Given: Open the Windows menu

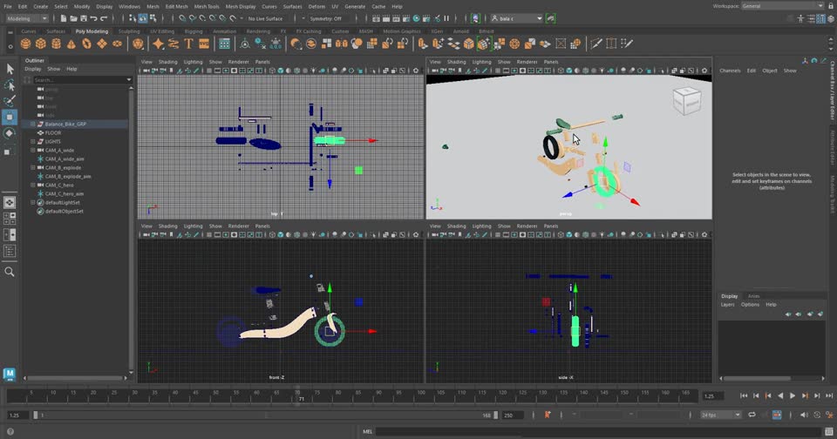Looking at the screenshot, I should click(x=129, y=6).
